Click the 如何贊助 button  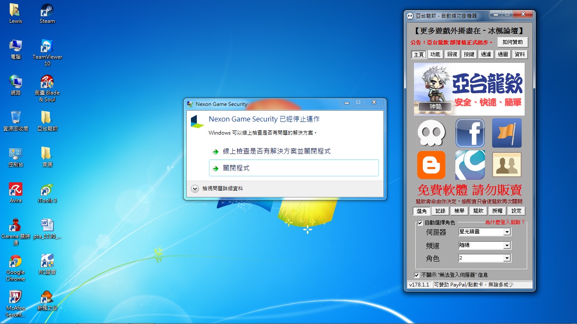513,42
